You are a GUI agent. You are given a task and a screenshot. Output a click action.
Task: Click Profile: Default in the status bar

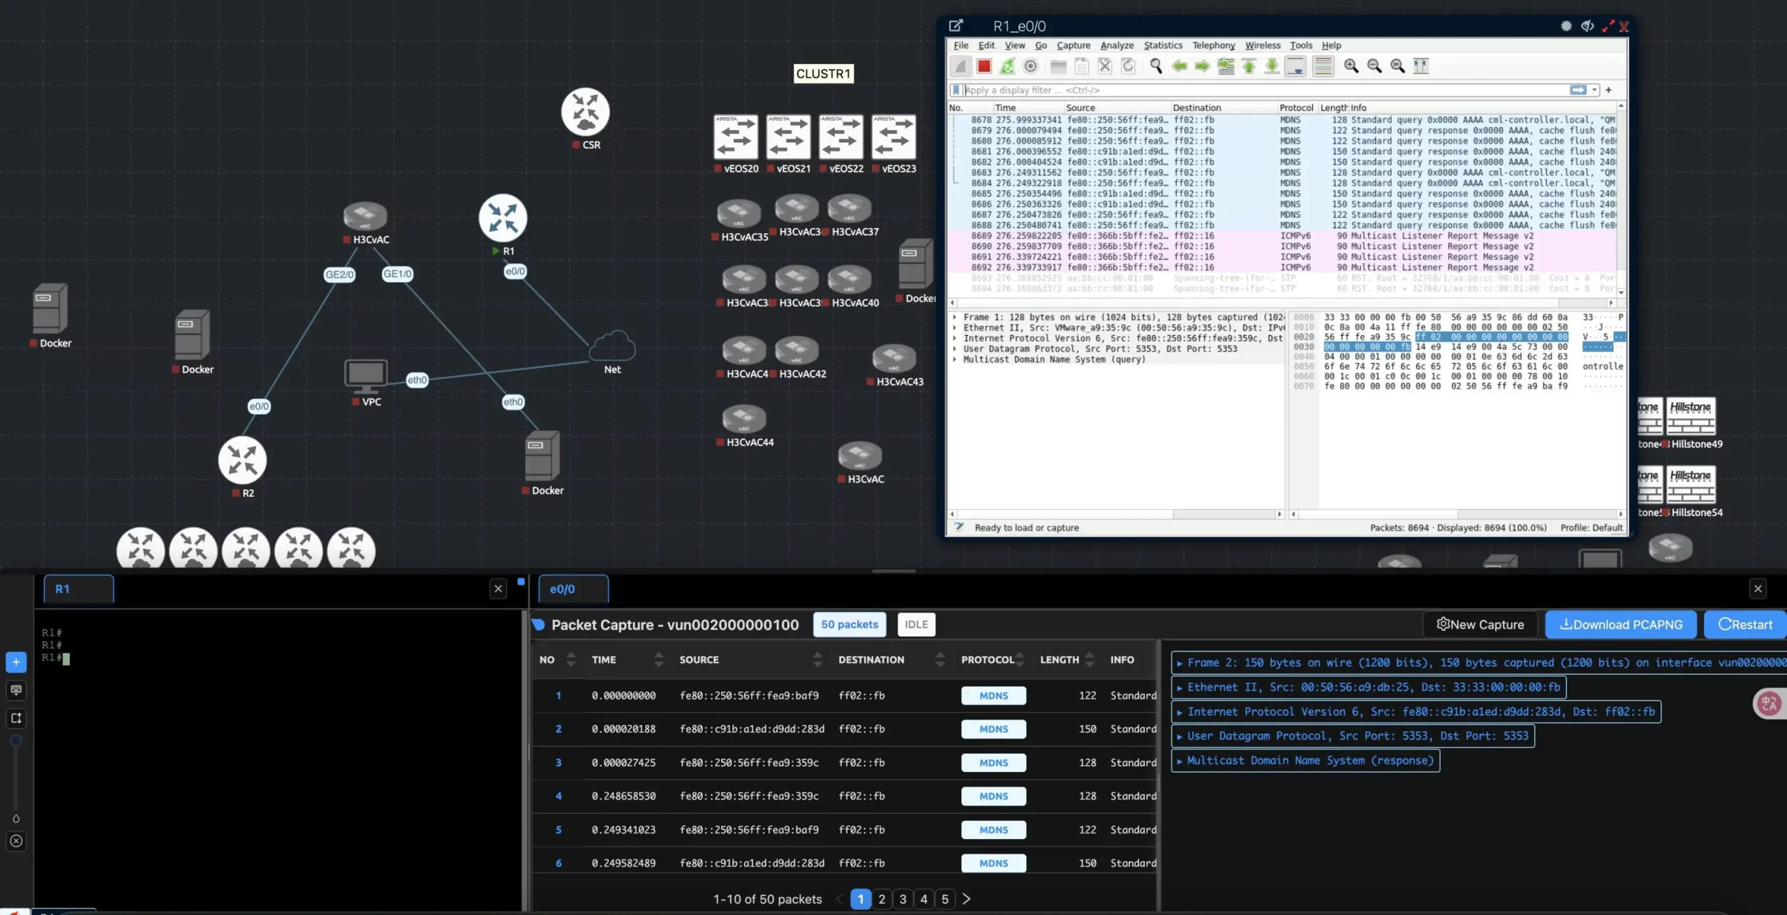pos(1592,528)
